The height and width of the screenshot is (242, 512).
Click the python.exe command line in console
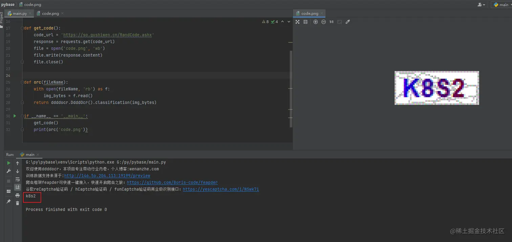(x=96, y=162)
